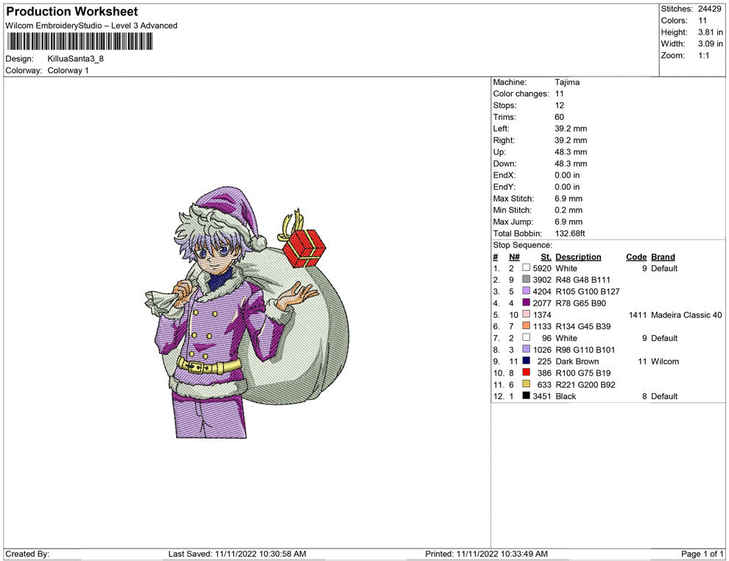This screenshot has height=561, width=729.
Task: Click the Trims value 60
Action: pyautogui.click(x=559, y=117)
